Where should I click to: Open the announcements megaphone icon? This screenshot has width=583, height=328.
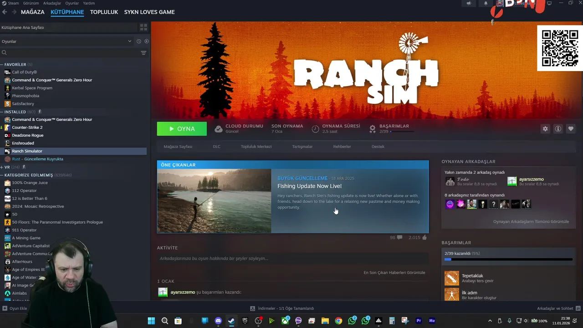(x=469, y=3)
